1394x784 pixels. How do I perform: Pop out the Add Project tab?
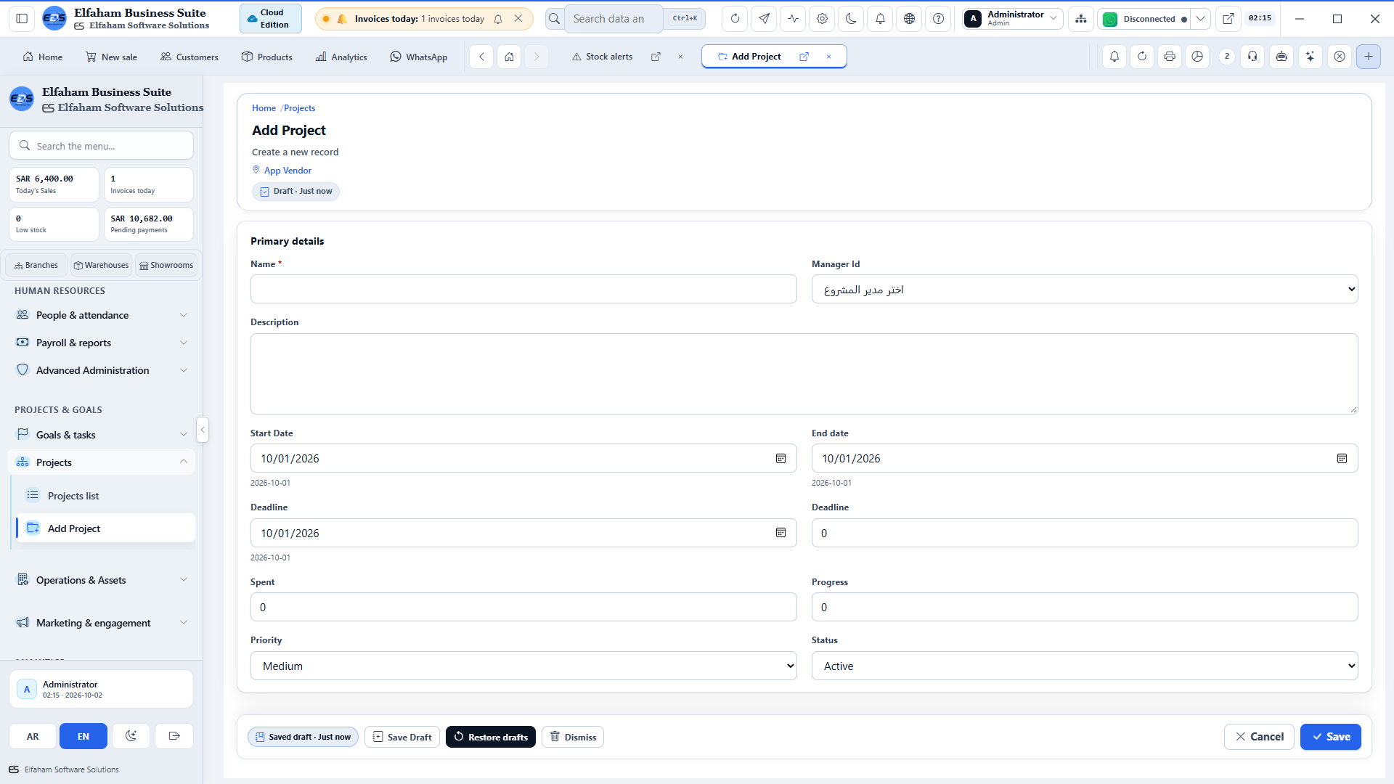point(804,57)
